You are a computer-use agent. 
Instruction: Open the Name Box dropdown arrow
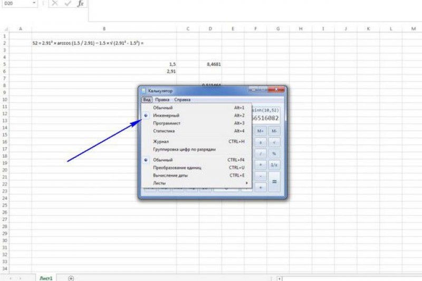coord(34,3)
